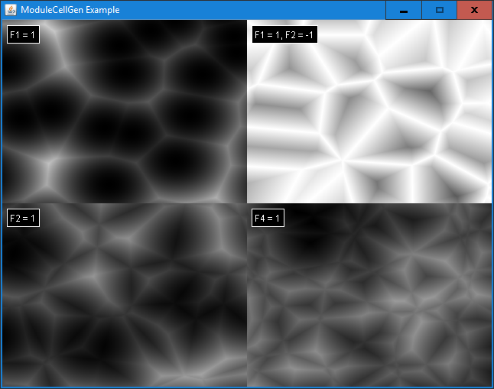Select the "F4 = 1" label
This screenshot has width=494, height=389.
(268, 219)
